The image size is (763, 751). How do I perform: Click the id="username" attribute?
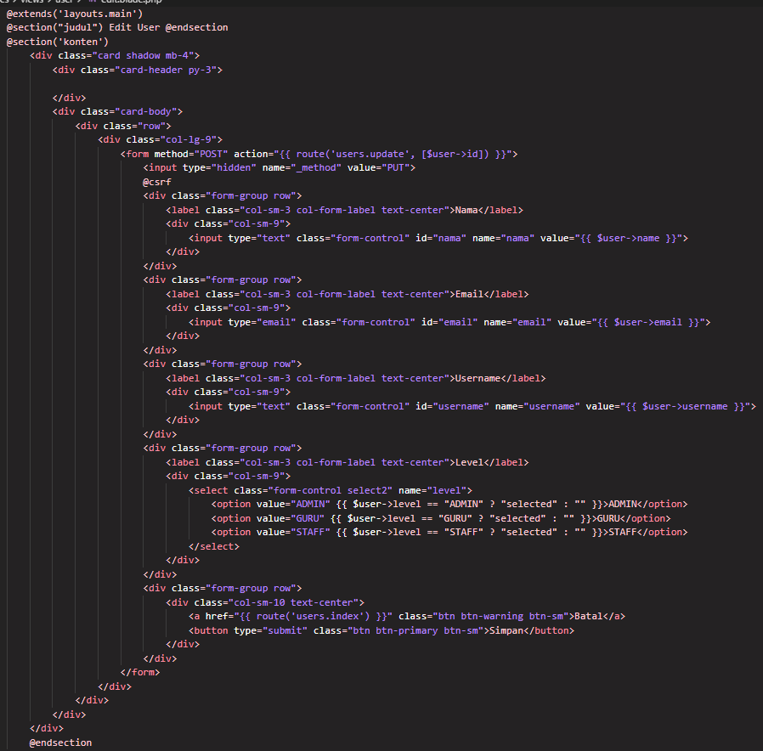point(452,407)
